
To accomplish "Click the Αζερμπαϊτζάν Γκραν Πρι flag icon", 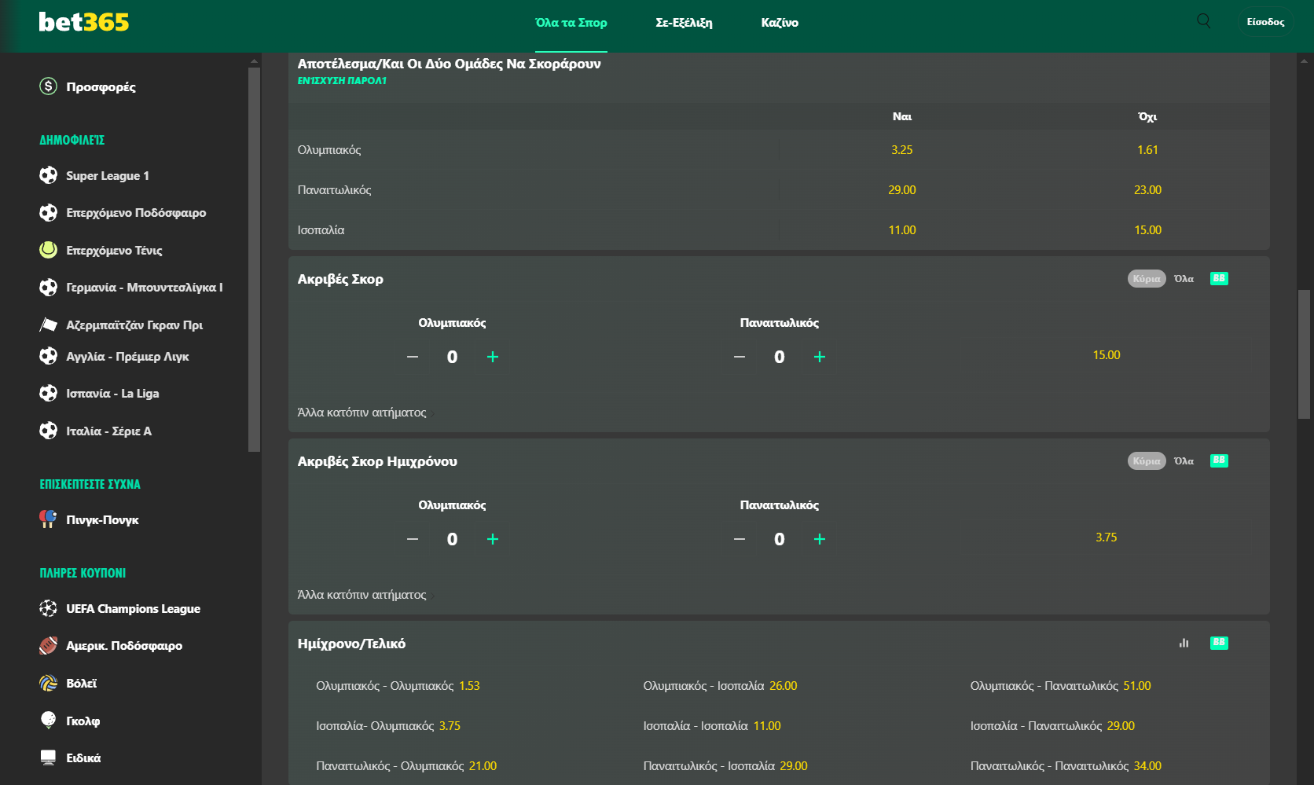I will coord(49,325).
